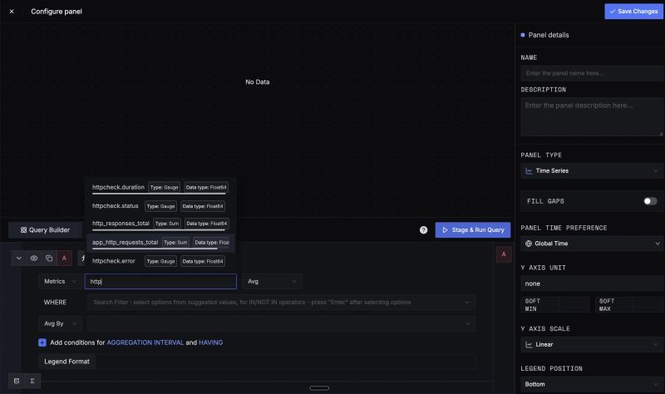The image size is (665, 394).
Task: Click the Type: Gauge tag of httpcheck.duration
Action: click(x=164, y=187)
